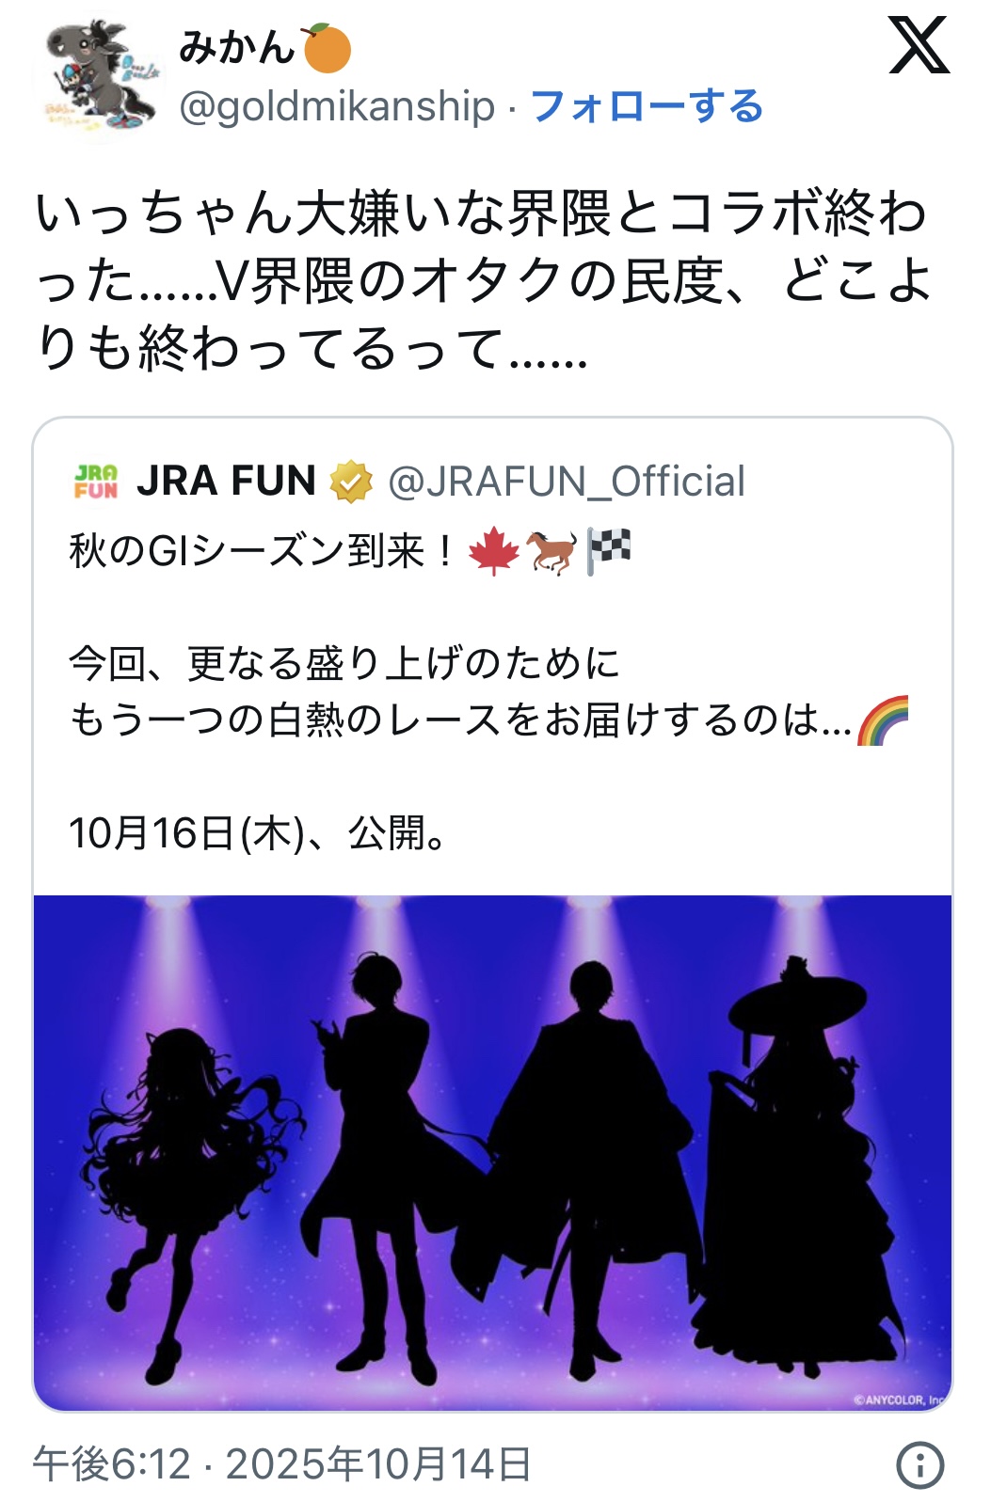This screenshot has width=991, height=1502.
Task: Follow the account via フォローする
Action: tap(647, 106)
